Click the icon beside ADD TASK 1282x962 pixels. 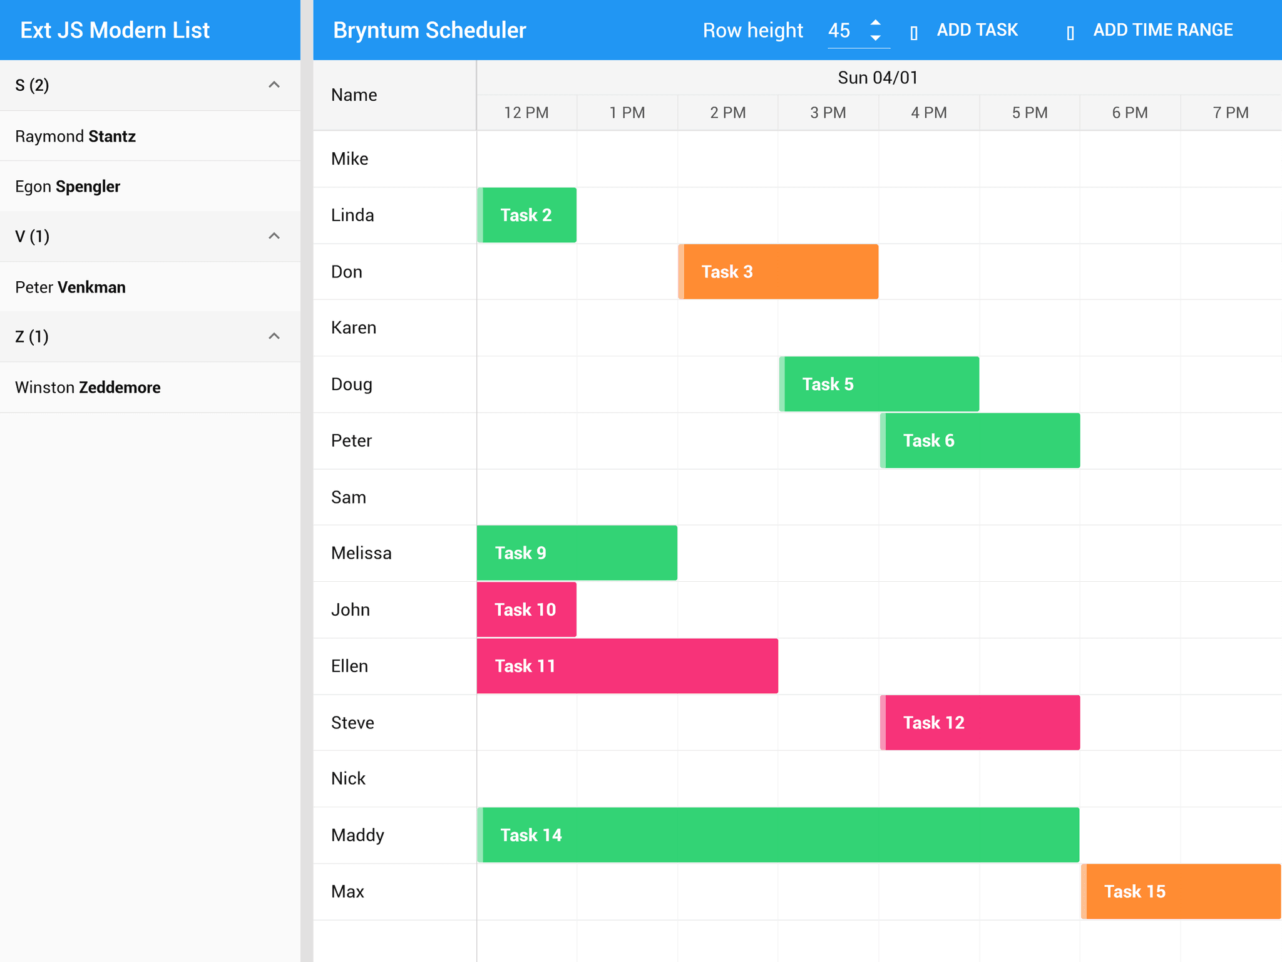pyautogui.click(x=915, y=30)
